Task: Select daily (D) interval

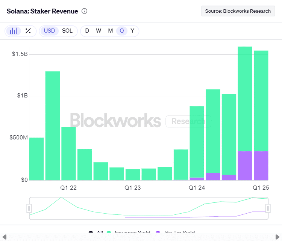Action: [87, 31]
